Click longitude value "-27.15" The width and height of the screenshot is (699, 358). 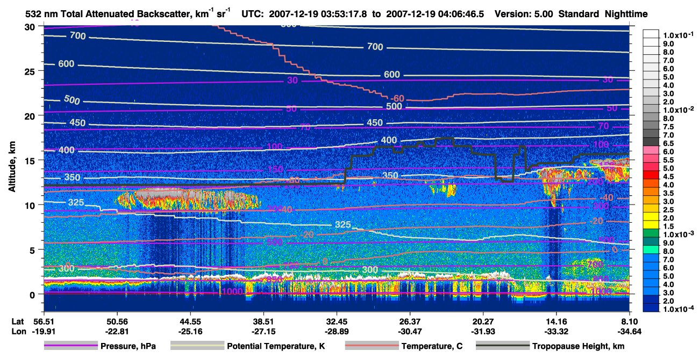pyautogui.click(x=263, y=332)
